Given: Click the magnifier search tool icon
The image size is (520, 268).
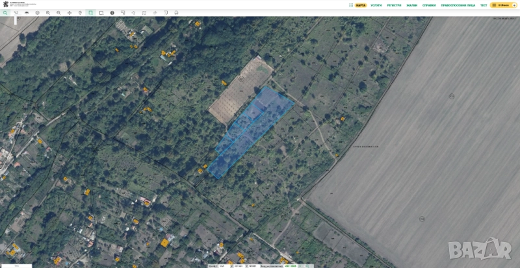Looking at the screenshot, I should [5, 13].
